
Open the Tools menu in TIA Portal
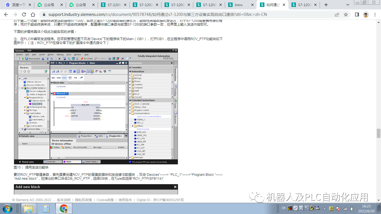tap(69, 55)
